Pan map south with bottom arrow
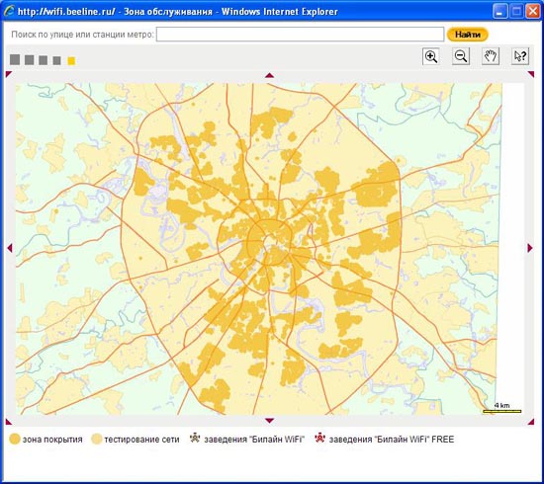 pos(270,421)
